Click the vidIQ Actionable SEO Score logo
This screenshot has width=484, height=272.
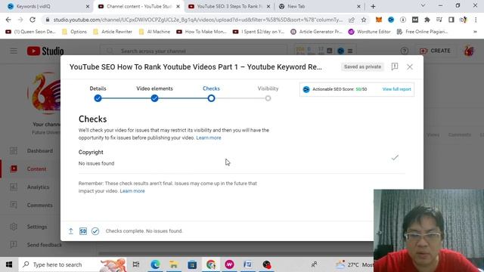coord(306,89)
